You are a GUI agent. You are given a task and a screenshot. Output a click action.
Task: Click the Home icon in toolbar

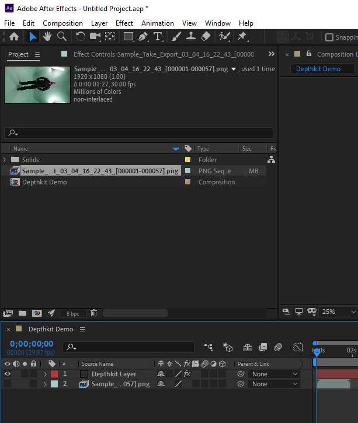click(14, 37)
